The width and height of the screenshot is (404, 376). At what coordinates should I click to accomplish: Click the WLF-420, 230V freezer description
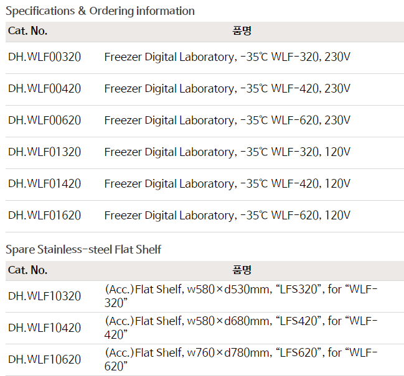[227, 89]
